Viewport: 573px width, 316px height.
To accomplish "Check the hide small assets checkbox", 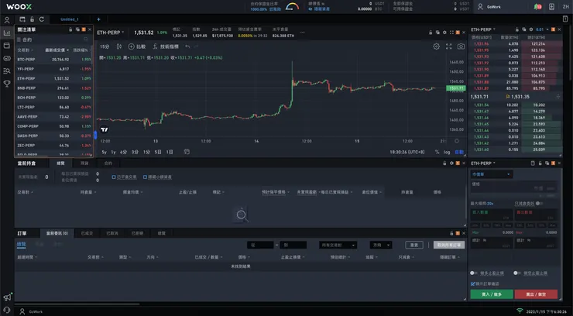I will pyautogui.click(x=145, y=177).
